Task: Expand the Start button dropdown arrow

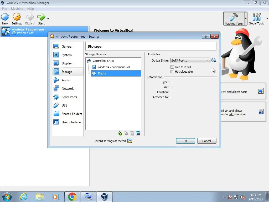Action: click(x=48, y=19)
